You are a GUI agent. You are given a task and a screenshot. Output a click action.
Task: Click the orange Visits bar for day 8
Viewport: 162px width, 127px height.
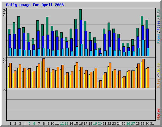(x=44, y=73)
